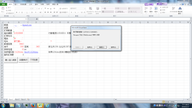Open the Conditional Formatting icon

[x=90, y=9]
